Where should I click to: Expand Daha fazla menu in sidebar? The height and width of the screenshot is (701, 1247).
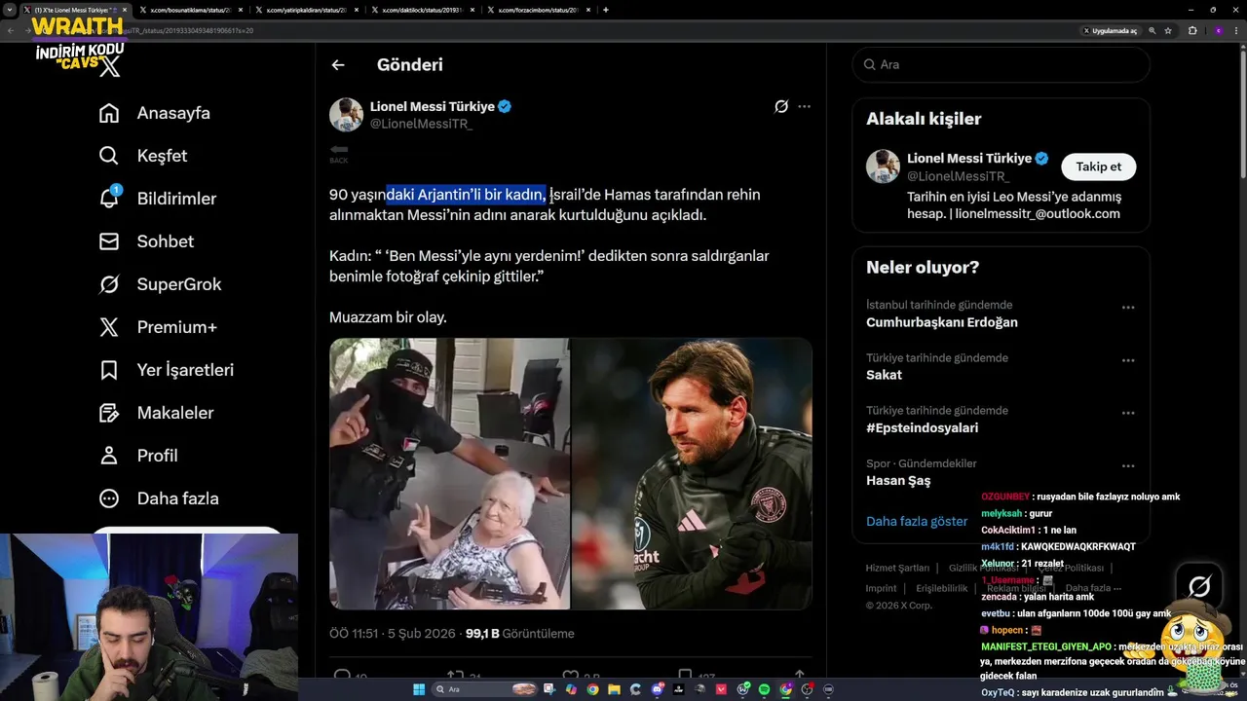159,498
